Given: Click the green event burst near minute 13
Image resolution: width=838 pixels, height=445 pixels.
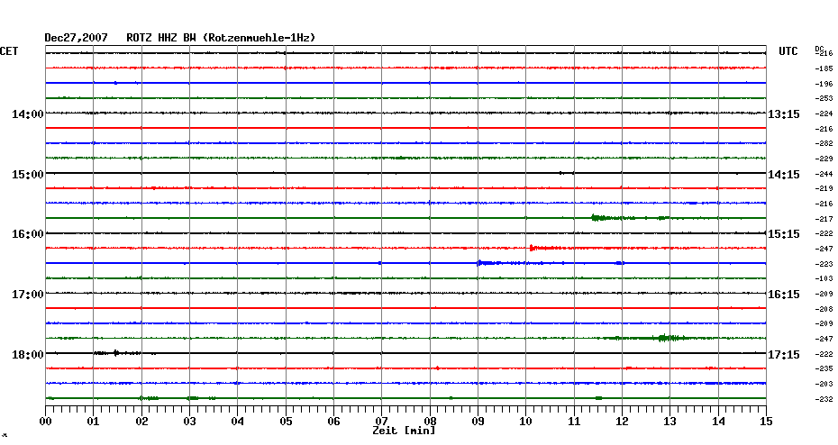Looking at the screenshot, I should 668,338.
